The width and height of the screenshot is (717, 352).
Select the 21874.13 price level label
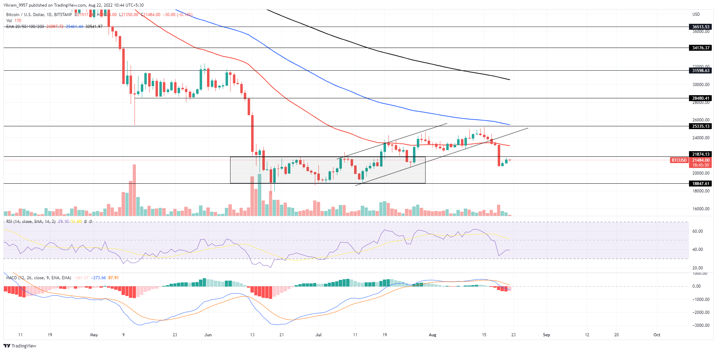(x=701, y=154)
